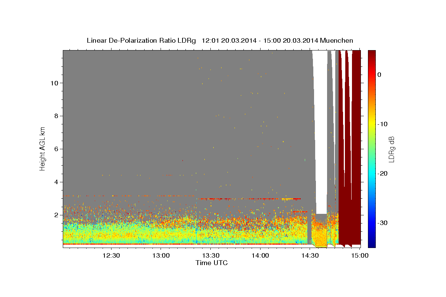Screen dimensions: 446x297
Task: Click the "14:00" time axis label
Action: pyautogui.click(x=260, y=255)
